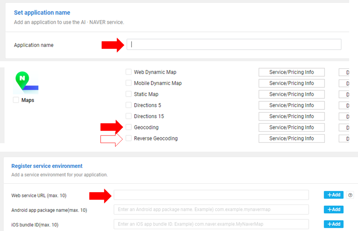The image size is (358, 231).
Task: Click the 'iOS bundle ID(max. 10)' label
Action: coord(35,225)
